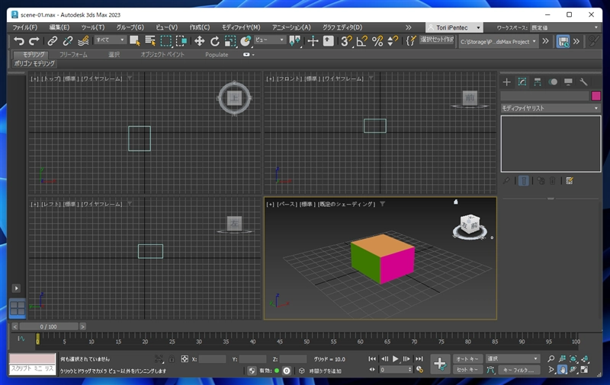Click the magenta object color swatch
This screenshot has width=610, height=385.
click(x=596, y=96)
